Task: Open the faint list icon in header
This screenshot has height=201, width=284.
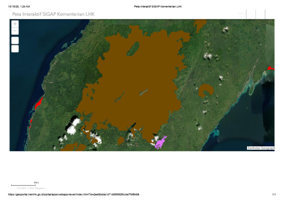Action: coord(242,14)
